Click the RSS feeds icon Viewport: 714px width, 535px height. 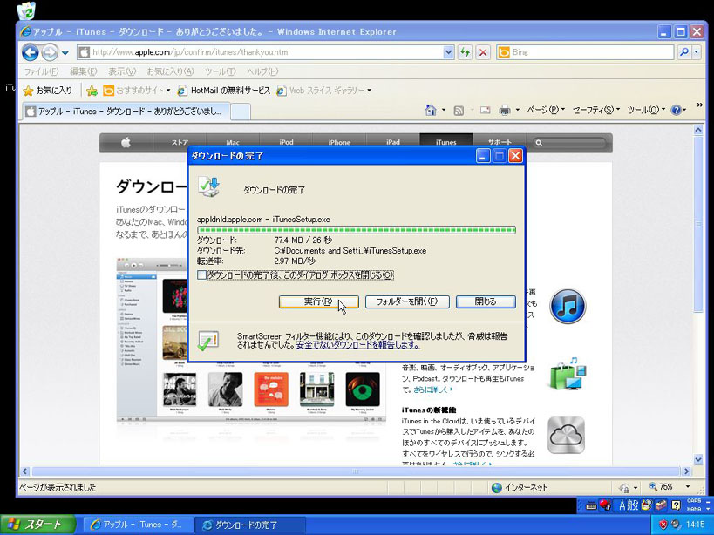459,111
